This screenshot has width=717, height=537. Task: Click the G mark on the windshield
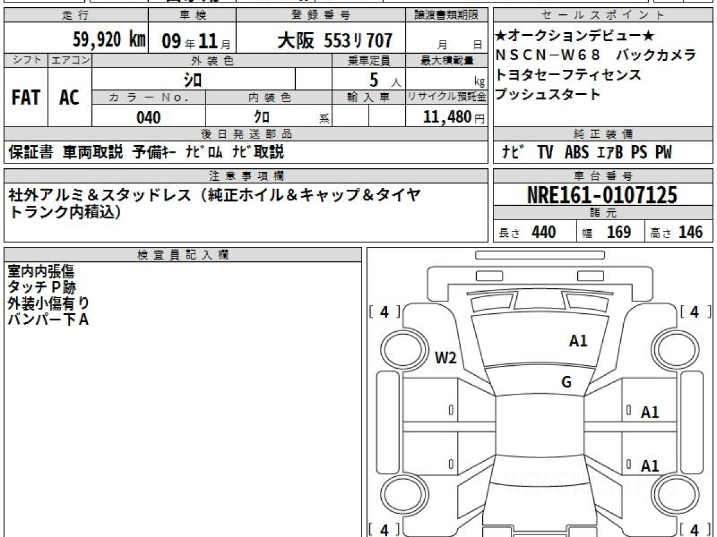566,382
